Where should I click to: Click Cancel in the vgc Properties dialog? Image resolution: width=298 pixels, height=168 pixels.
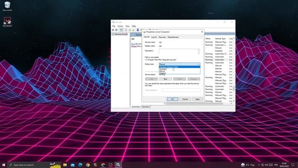pos(185,99)
